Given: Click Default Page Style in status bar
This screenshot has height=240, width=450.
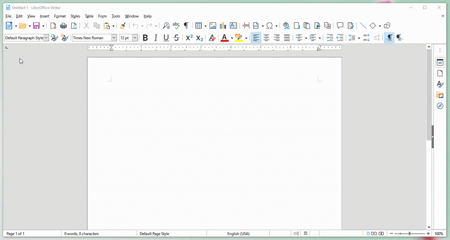Looking at the screenshot, I should [154, 234].
